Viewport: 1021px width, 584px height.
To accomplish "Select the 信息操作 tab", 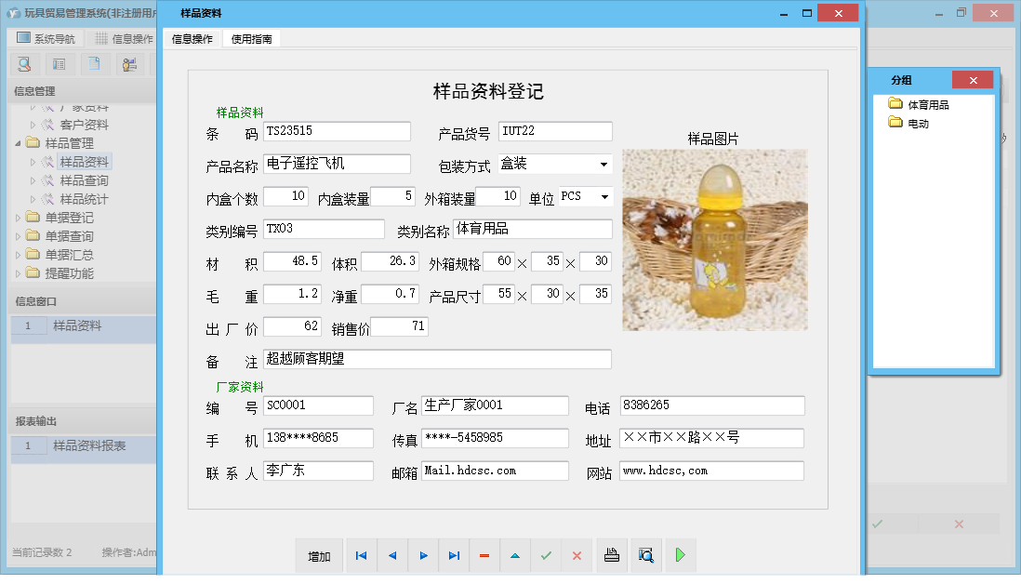I will pos(191,39).
